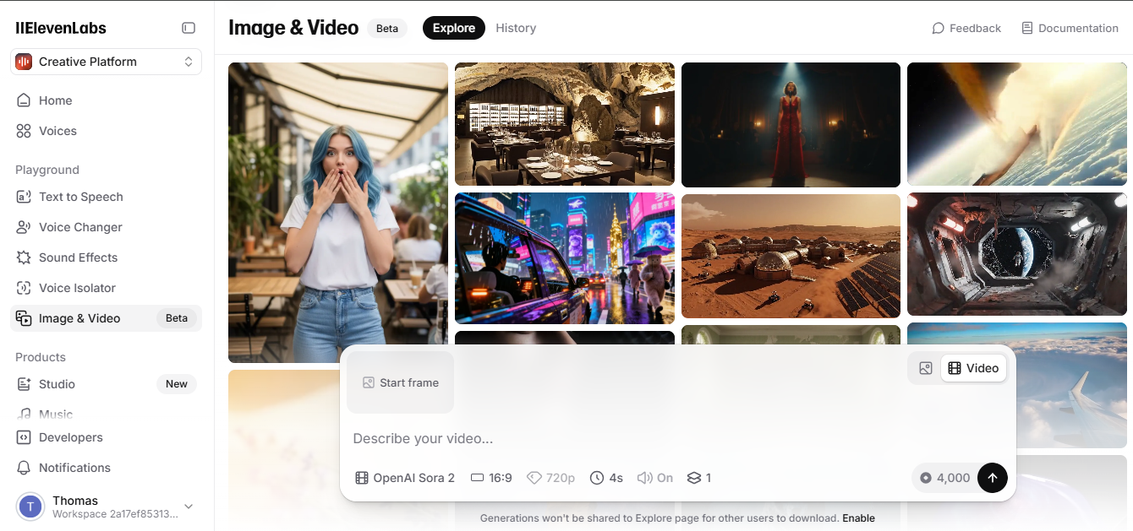Open the OpenAI Sora 2 model selector
The width and height of the screenshot is (1133, 531).
[405, 478]
